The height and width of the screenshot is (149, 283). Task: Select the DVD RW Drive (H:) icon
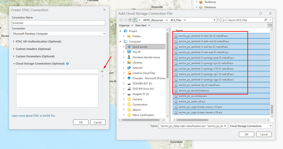coord(129,89)
